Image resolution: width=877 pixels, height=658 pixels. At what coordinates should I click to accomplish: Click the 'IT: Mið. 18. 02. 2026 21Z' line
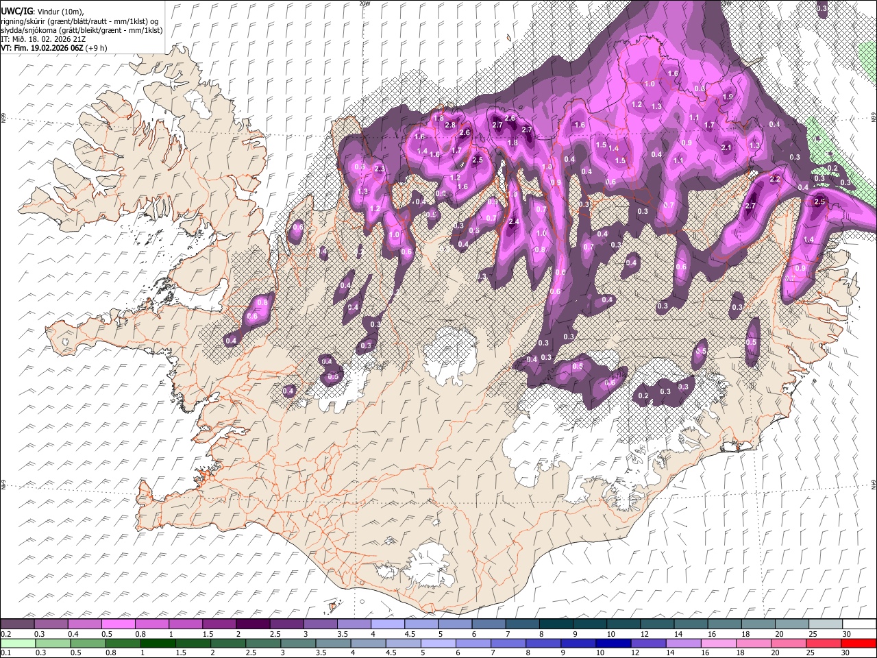(43, 39)
